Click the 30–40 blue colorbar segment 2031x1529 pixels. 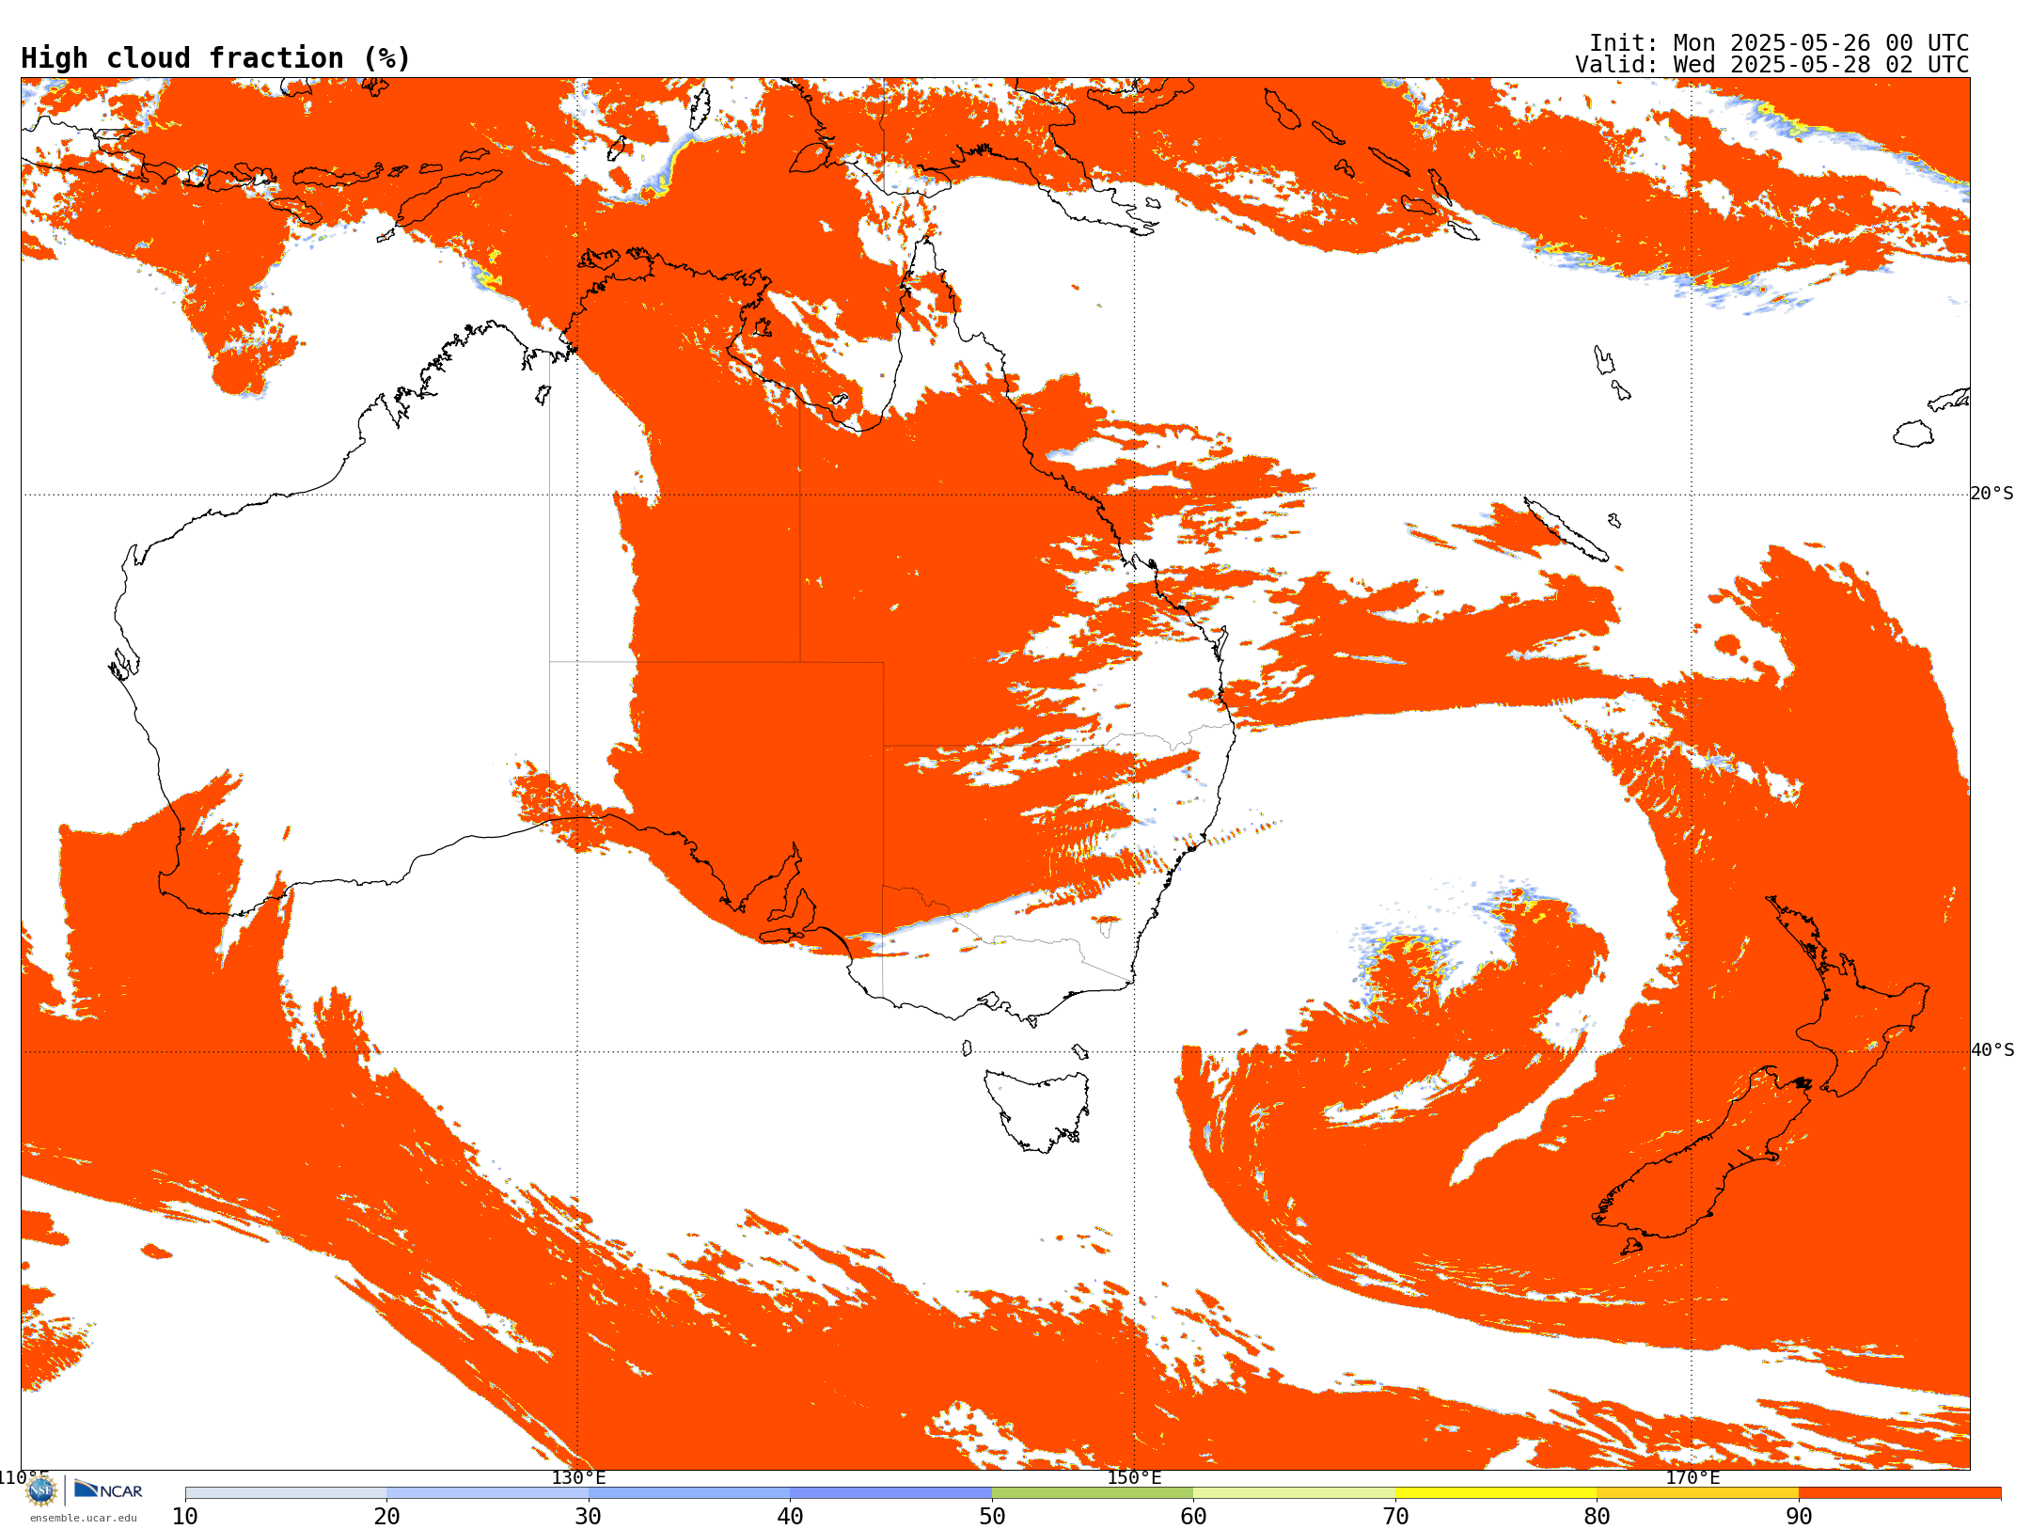pyautogui.click(x=689, y=1493)
